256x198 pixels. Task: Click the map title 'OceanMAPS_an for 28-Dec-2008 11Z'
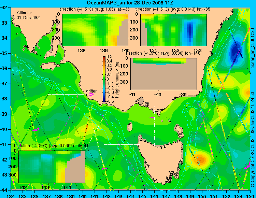tap(130, 3)
